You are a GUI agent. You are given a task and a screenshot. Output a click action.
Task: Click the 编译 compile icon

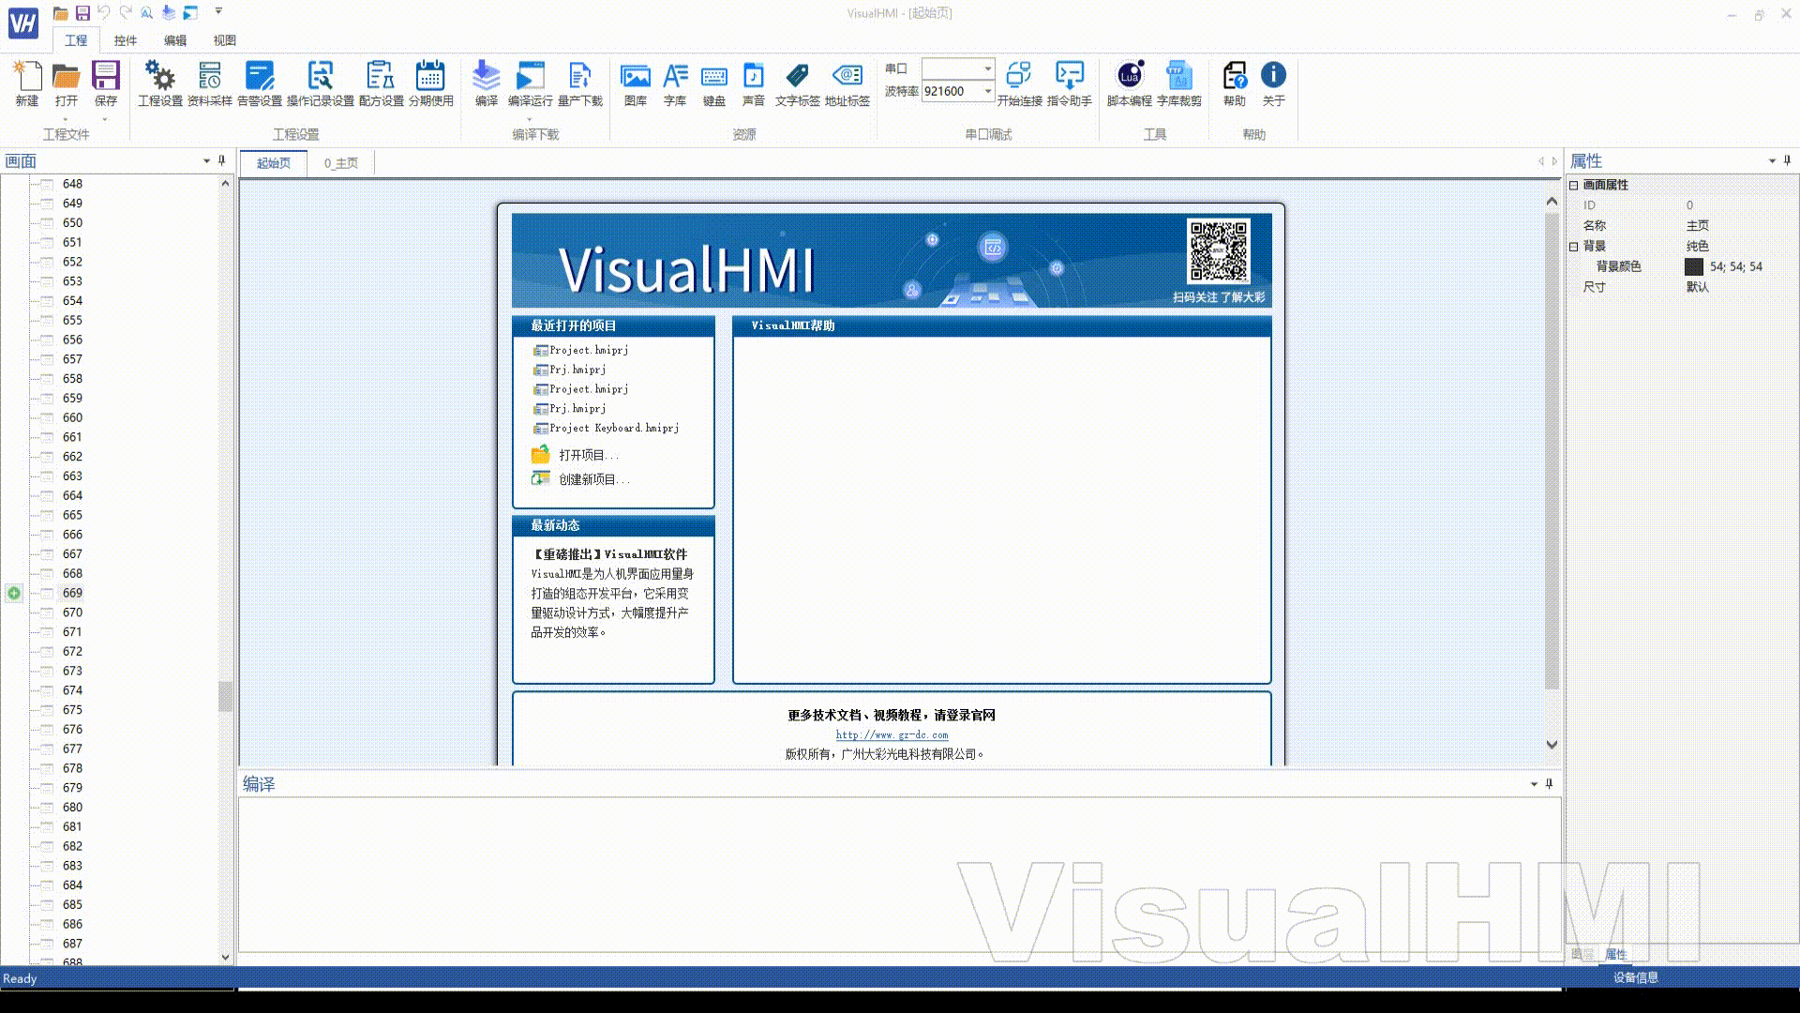click(x=486, y=84)
